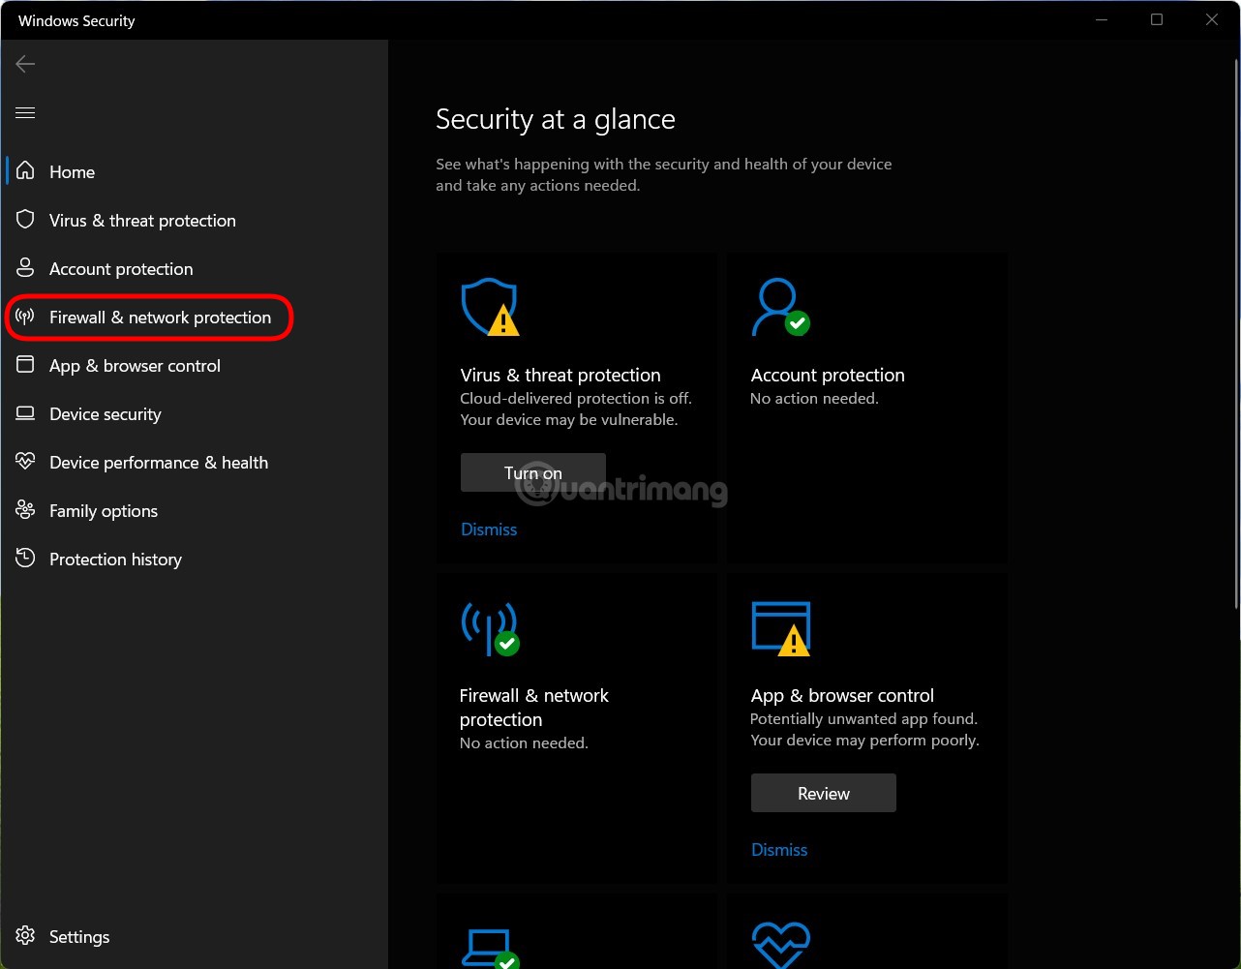Screen dimensions: 1241x969
Task: Toggle the hamburger navigation menu
Action: point(25,112)
